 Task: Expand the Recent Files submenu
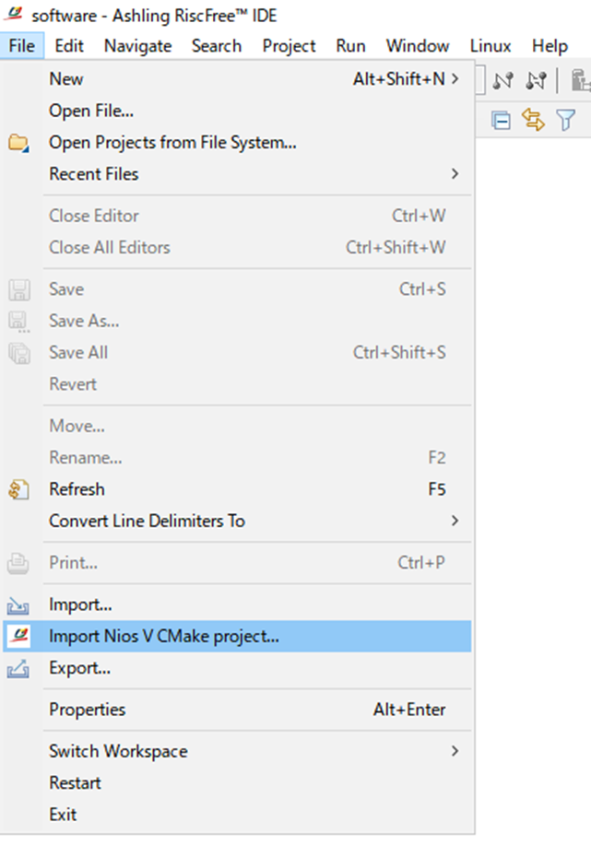[x=94, y=173]
